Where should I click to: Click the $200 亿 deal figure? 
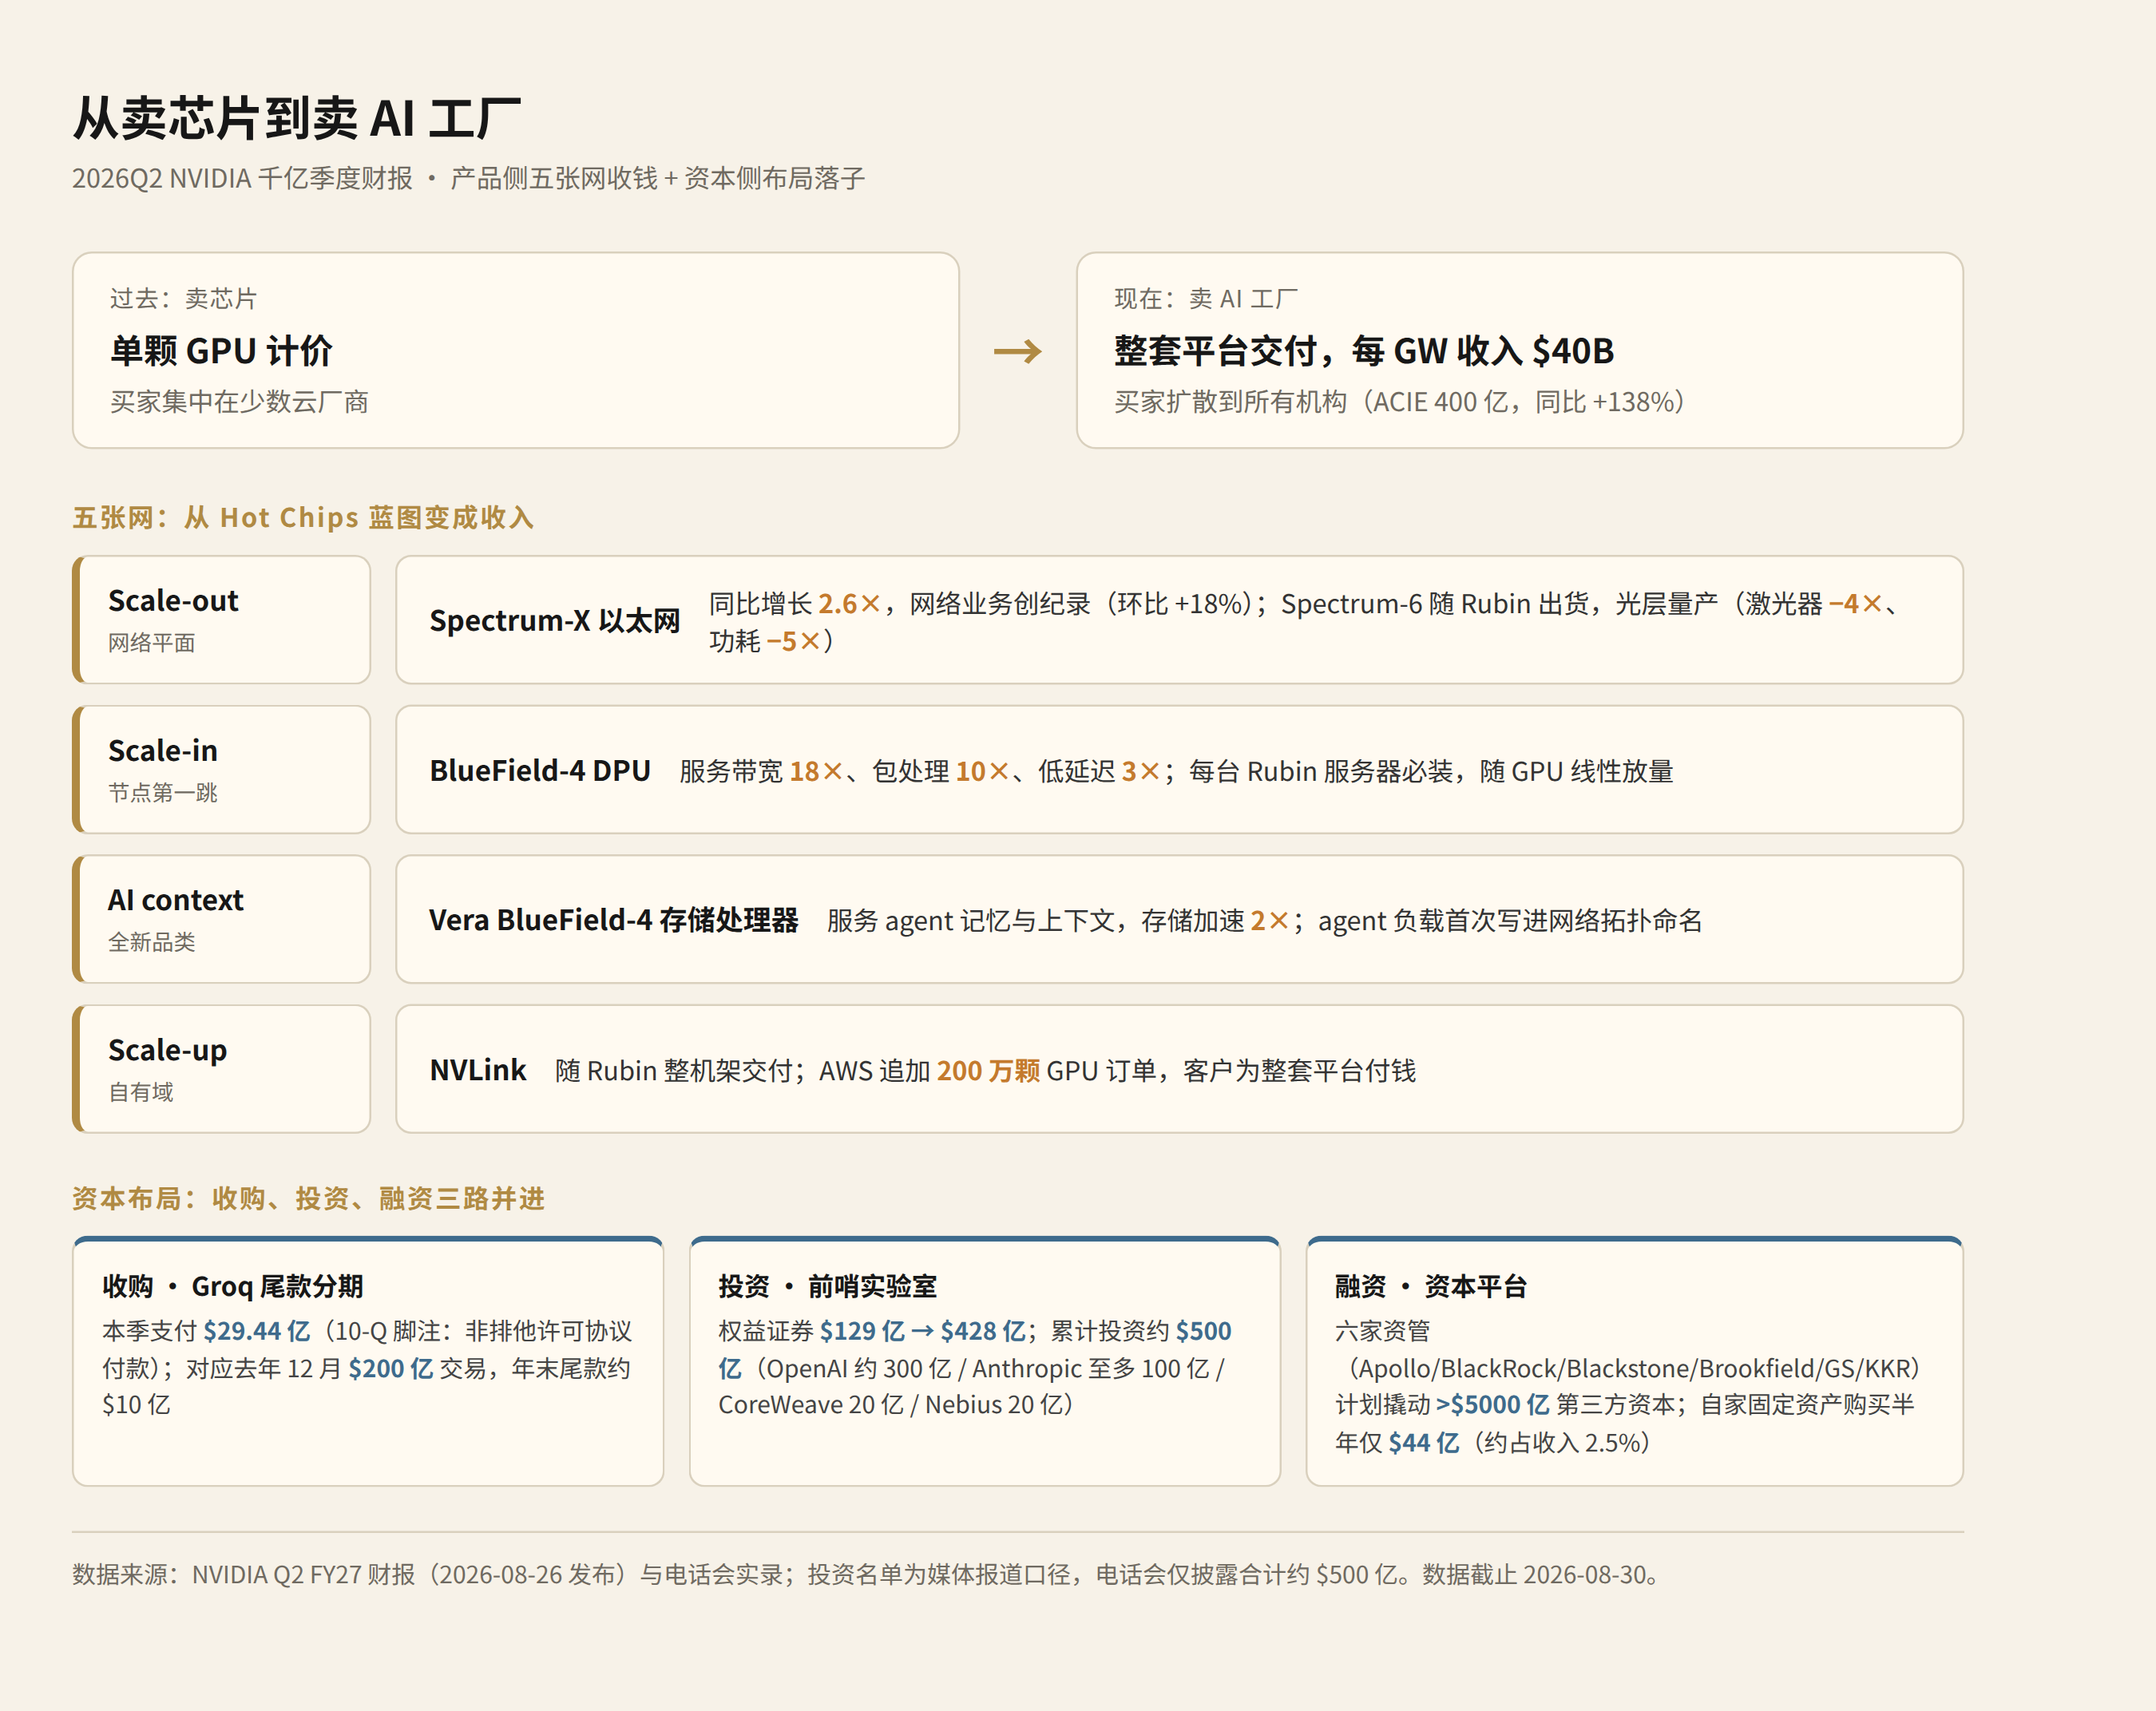(x=391, y=1368)
